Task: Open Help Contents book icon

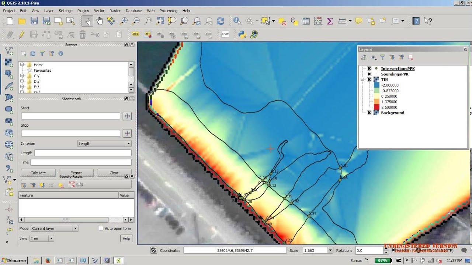Action: 416,21
